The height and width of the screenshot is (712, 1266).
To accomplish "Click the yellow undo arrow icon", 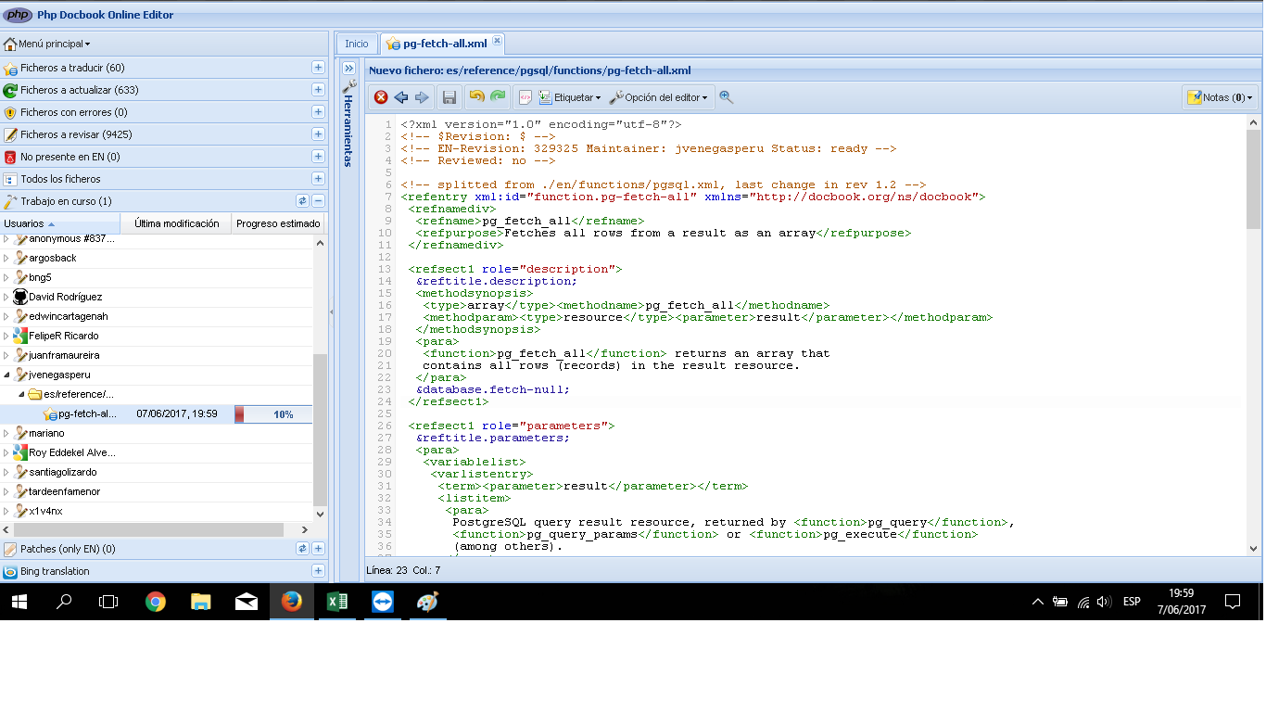I will click(x=476, y=97).
